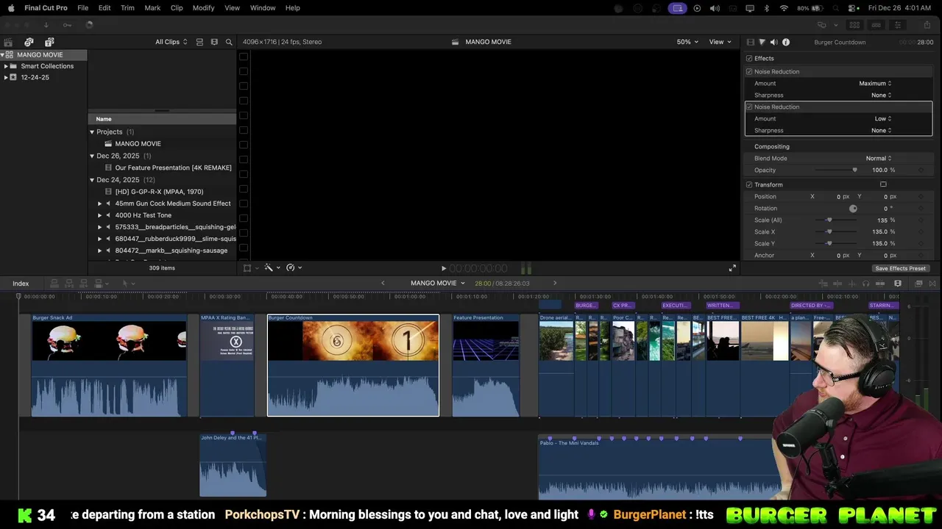Collapse the Projects group

click(x=92, y=132)
